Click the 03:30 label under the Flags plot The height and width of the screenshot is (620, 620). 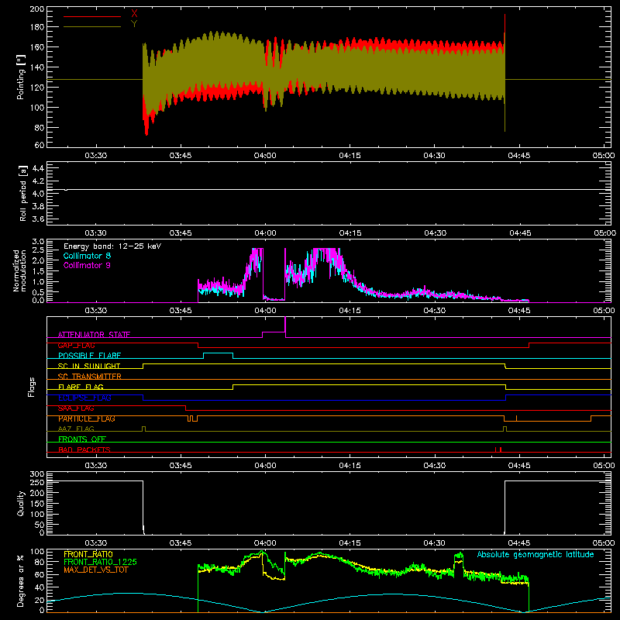click(x=95, y=466)
